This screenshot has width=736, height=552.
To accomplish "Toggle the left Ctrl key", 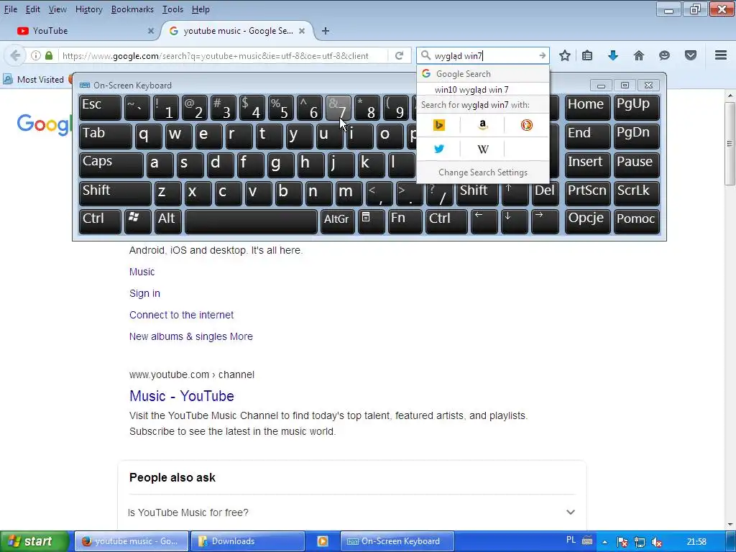I will pyautogui.click(x=100, y=221).
